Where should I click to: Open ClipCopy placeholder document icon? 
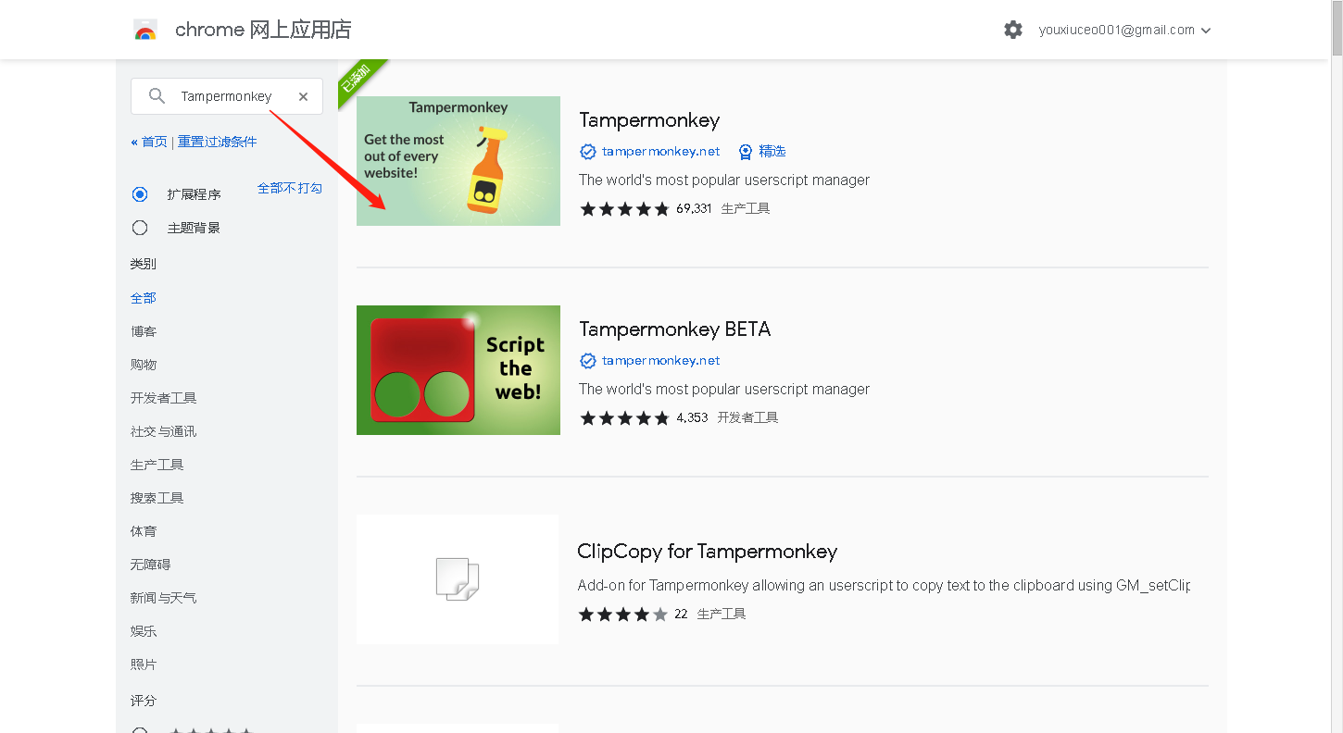click(x=458, y=579)
